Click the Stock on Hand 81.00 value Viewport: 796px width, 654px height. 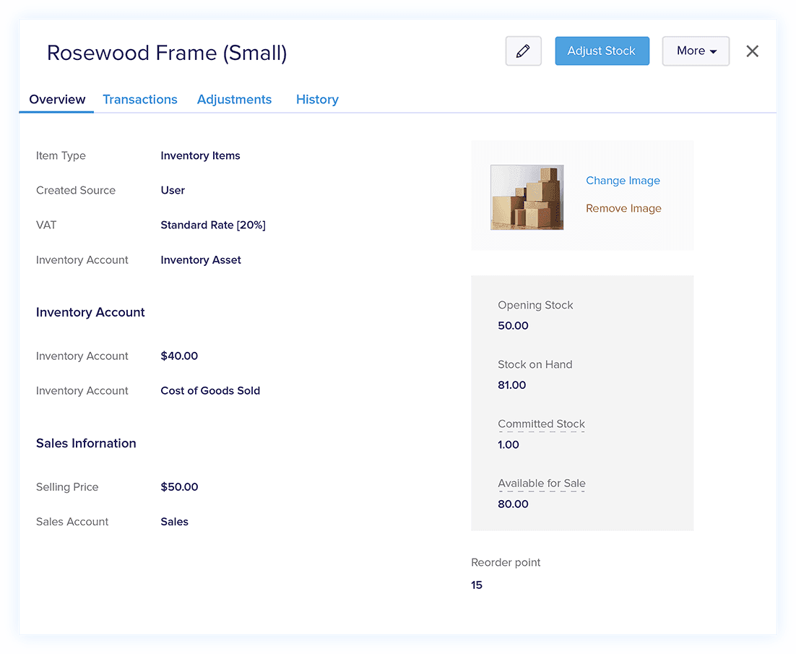point(511,385)
